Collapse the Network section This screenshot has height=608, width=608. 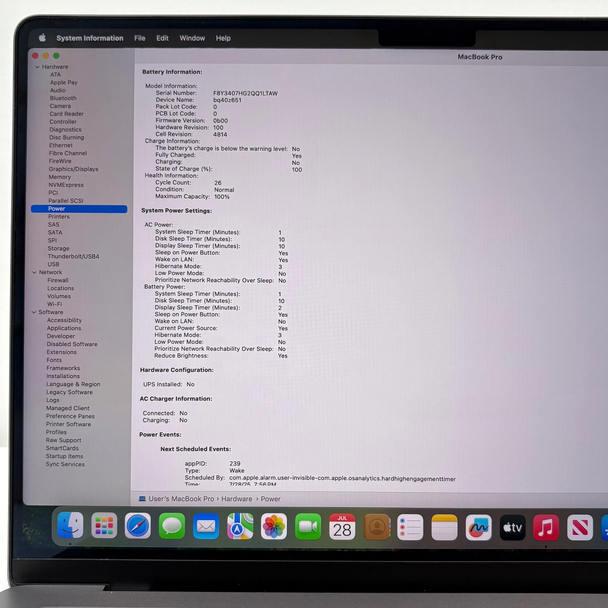34,272
